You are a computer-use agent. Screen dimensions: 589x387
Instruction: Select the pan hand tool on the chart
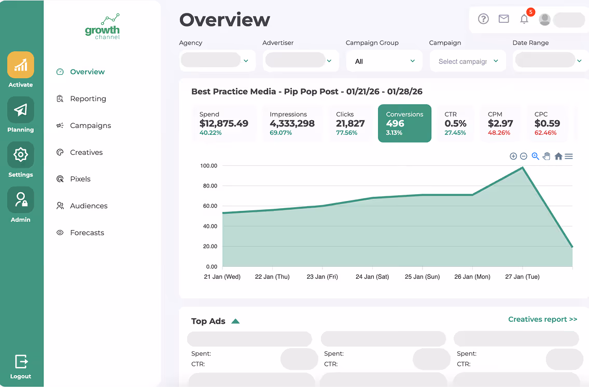click(546, 156)
